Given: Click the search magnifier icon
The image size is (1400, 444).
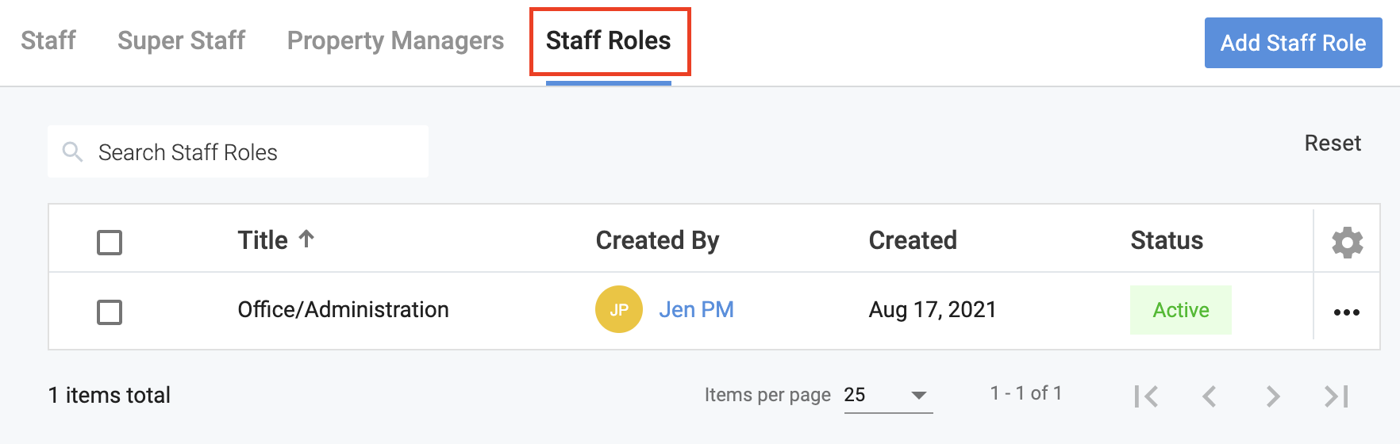Looking at the screenshot, I should point(72,152).
